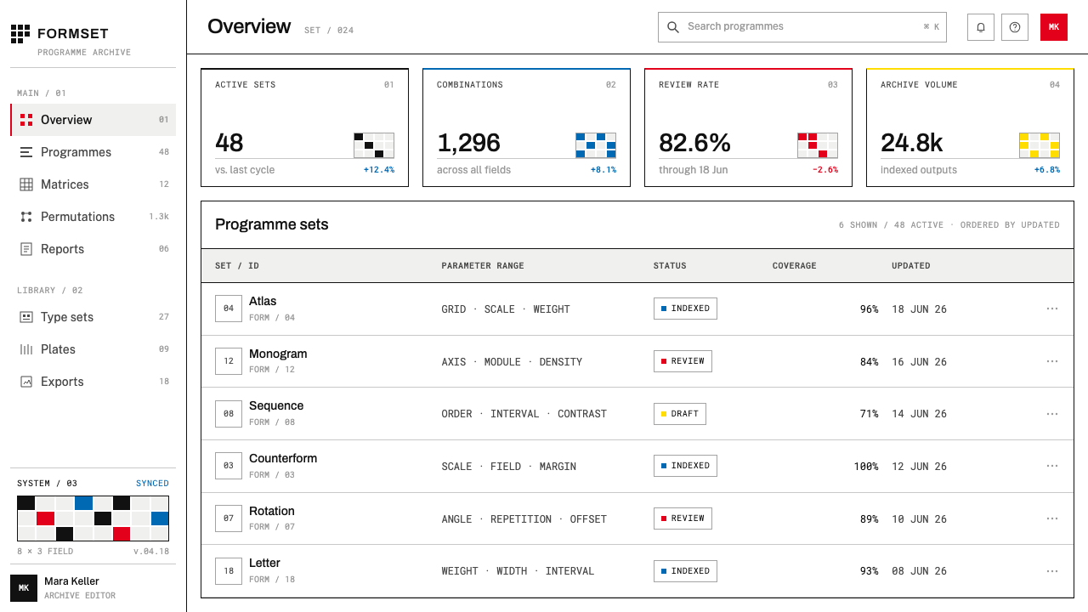Viewport: 1088px width, 612px height.
Task: Sort by the COVERAGE column header
Action: pos(794,266)
